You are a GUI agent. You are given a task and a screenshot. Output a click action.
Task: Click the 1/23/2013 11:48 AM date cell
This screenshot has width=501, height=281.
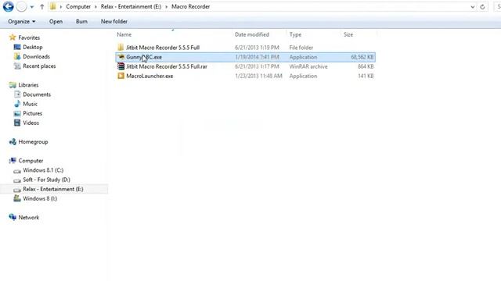pos(258,76)
